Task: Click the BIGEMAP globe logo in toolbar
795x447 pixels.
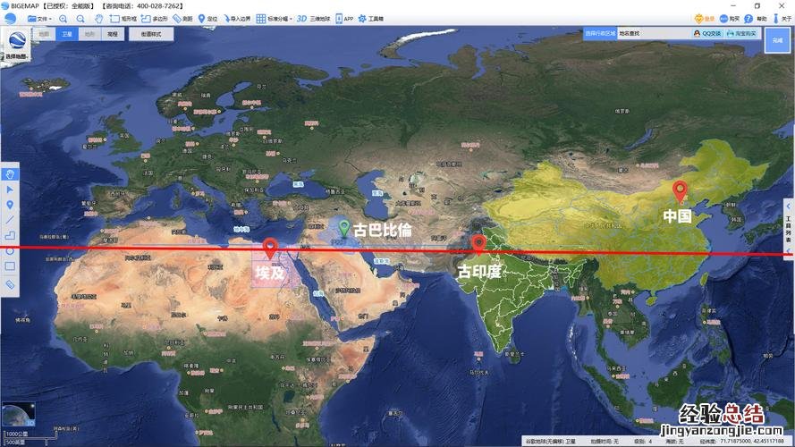Action: coord(10,19)
